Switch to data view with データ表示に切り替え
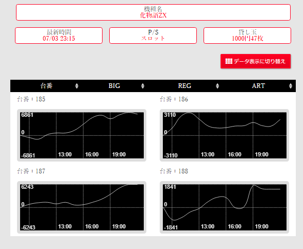The image size is (303, 249). 256,61
